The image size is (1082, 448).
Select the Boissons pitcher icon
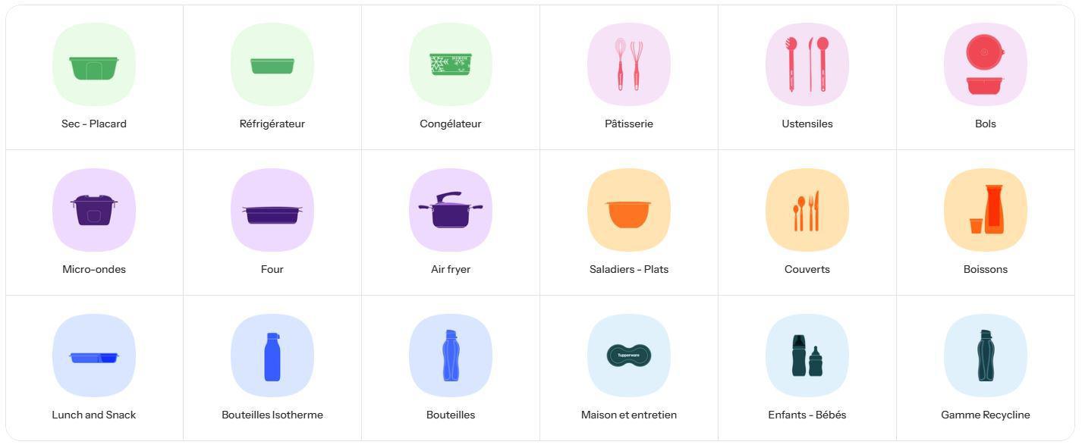986,210
